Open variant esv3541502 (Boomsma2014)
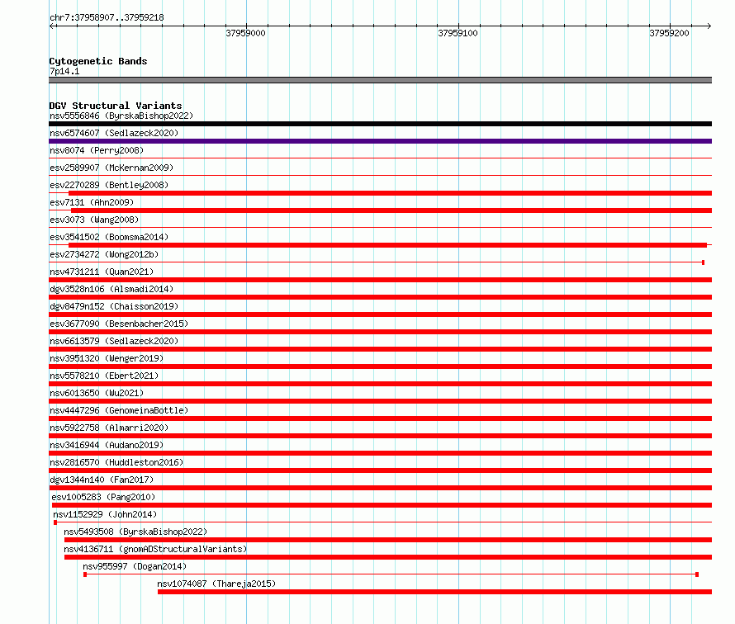735x624 pixels. [x=109, y=237]
